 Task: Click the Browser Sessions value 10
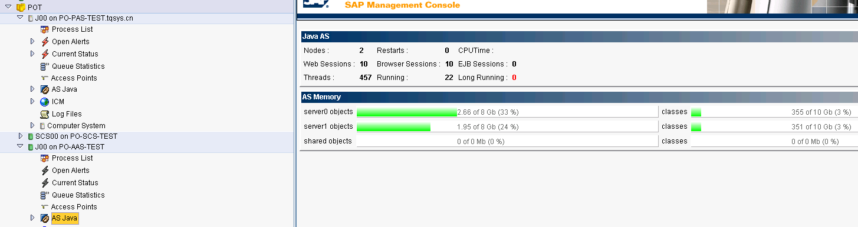449,64
